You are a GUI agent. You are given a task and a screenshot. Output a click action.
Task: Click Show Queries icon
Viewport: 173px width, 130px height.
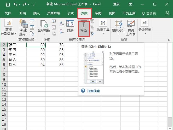pyautogui.click(x=32, y=21)
